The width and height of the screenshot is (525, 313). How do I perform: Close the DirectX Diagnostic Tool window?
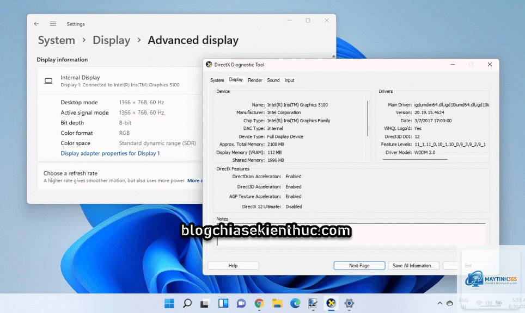point(490,65)
